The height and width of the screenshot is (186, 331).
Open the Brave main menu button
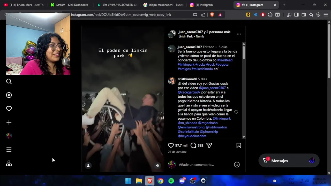[x=326, y=15]
